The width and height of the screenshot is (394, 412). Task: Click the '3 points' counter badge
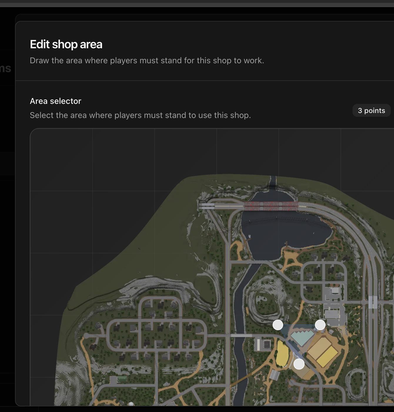371,110
